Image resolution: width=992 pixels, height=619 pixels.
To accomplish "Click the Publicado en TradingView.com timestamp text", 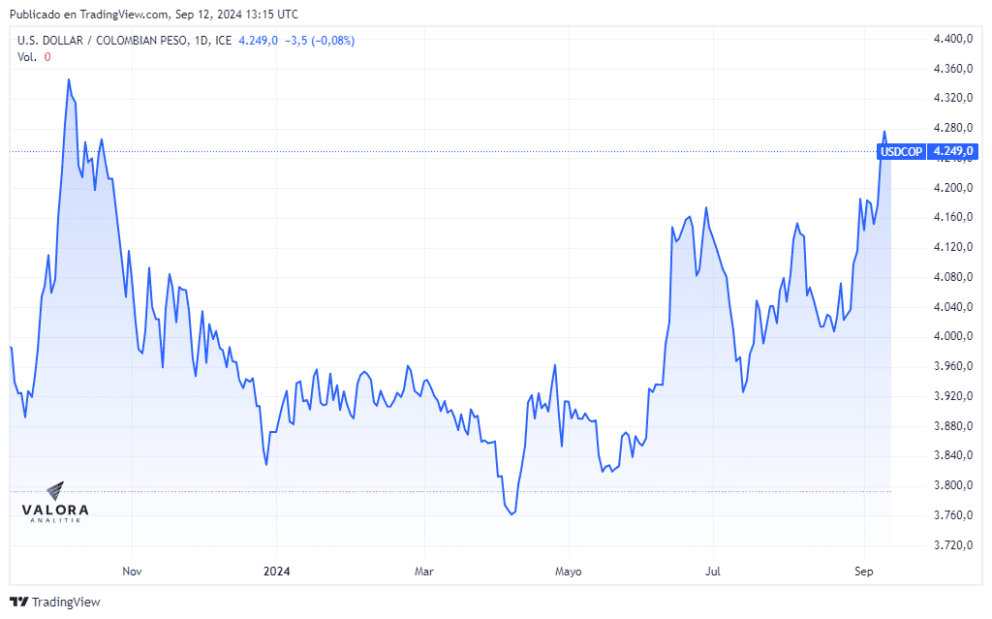I will pos(154,14).
